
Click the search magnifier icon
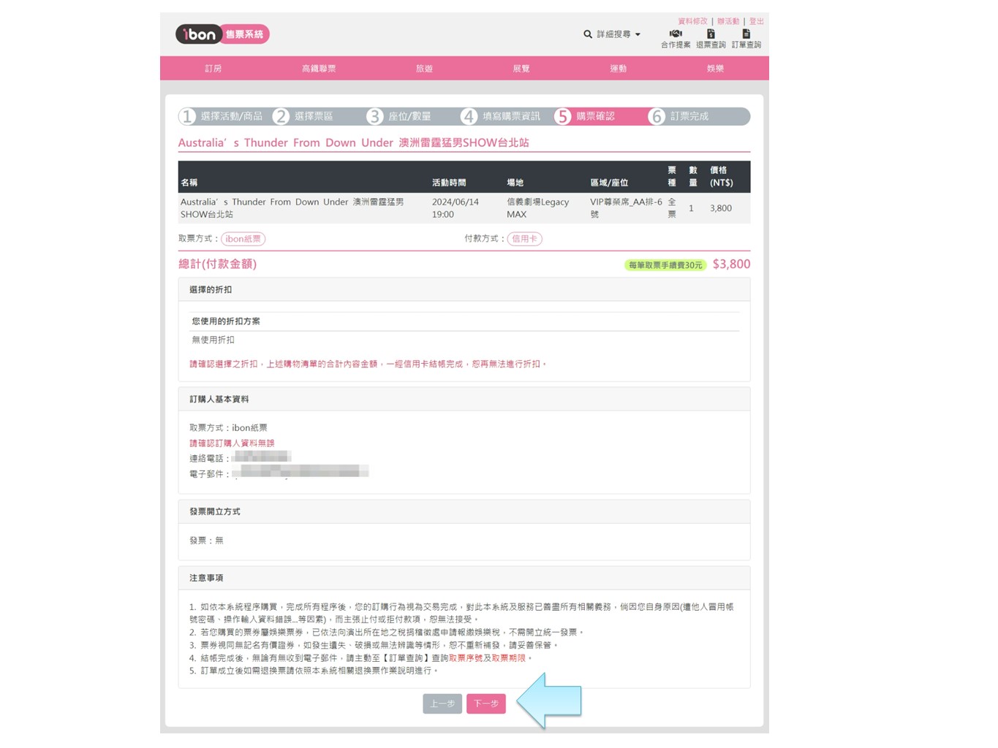tap(588, 34)
